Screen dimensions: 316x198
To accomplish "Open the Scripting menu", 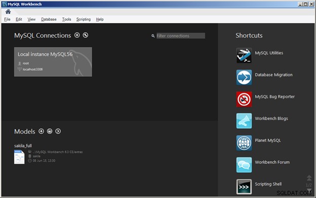I will pyautogui.click(x=84, y=19).
